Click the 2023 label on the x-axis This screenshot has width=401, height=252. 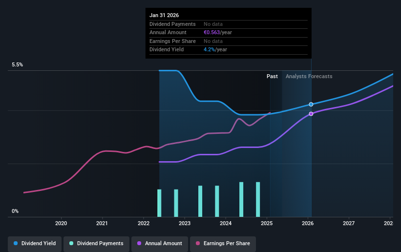coord(185,223)
